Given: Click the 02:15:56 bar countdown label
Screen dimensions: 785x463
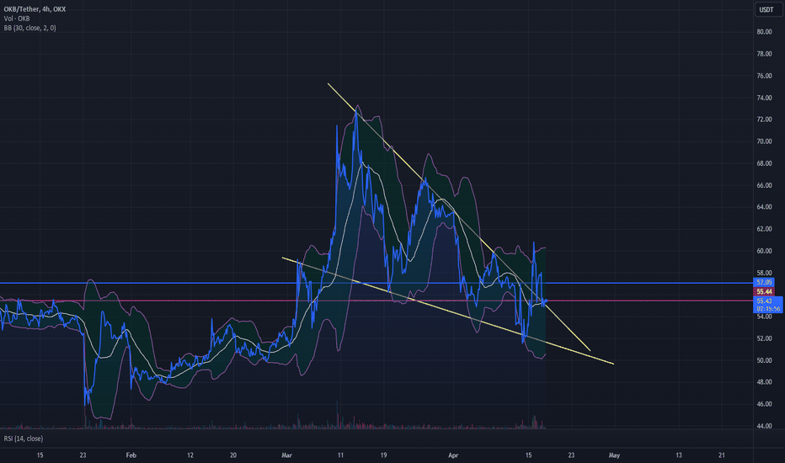Looking at the screenshot, I should (x=768, y=309).
